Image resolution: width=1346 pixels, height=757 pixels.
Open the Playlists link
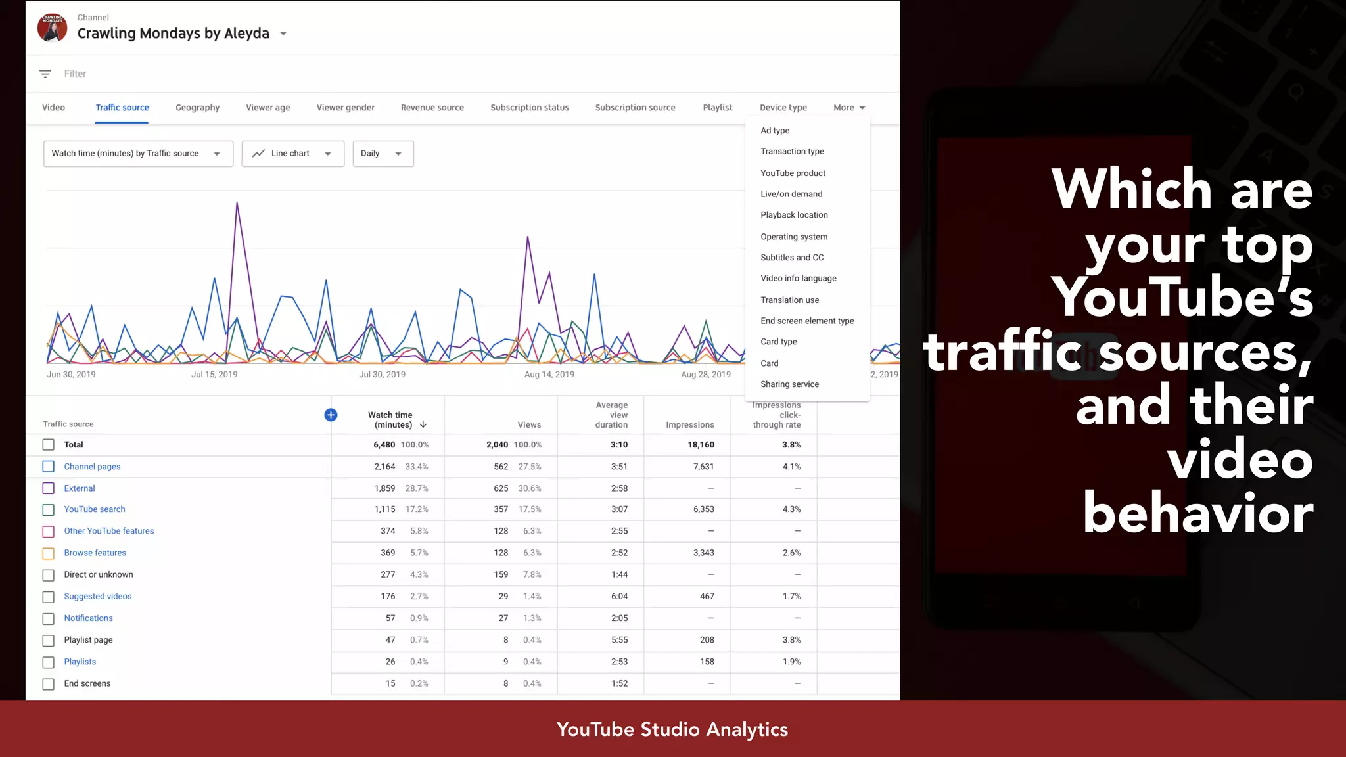click(x=80, y=662)
